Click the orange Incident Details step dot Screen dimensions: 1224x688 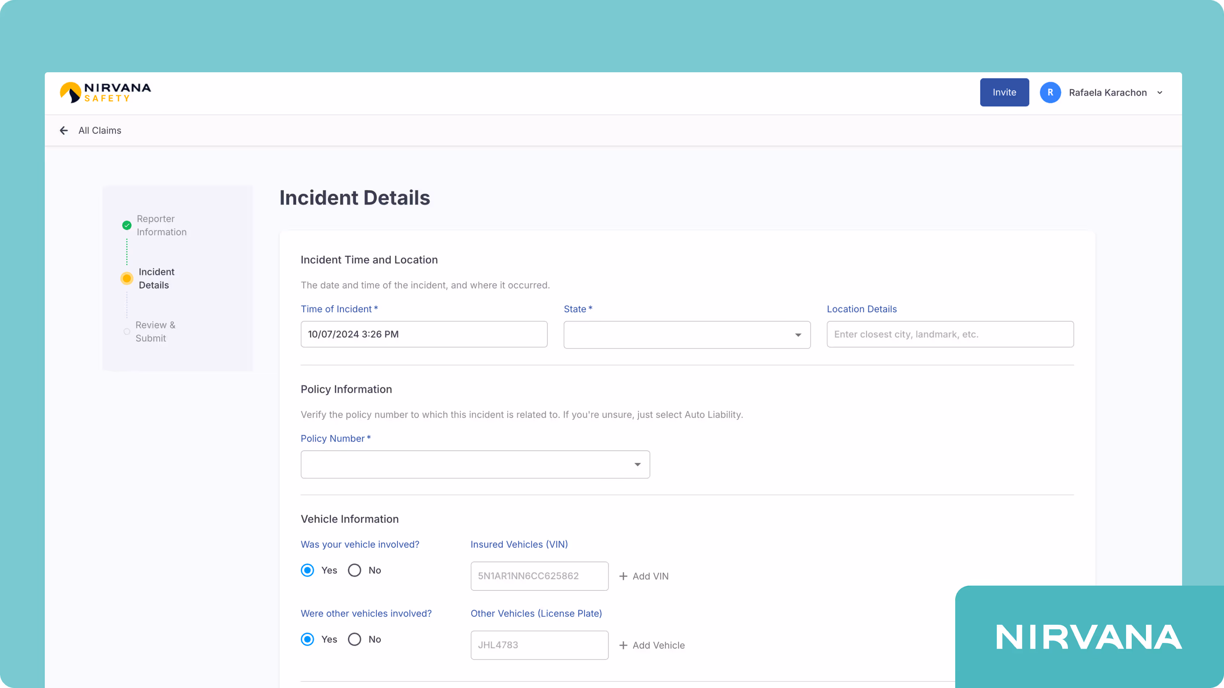tap(127, 279)
